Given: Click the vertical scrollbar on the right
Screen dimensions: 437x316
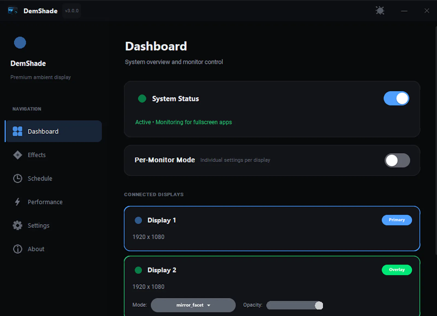Looking at the screenshot, I should pyautogui.click(x=436, y=140).
